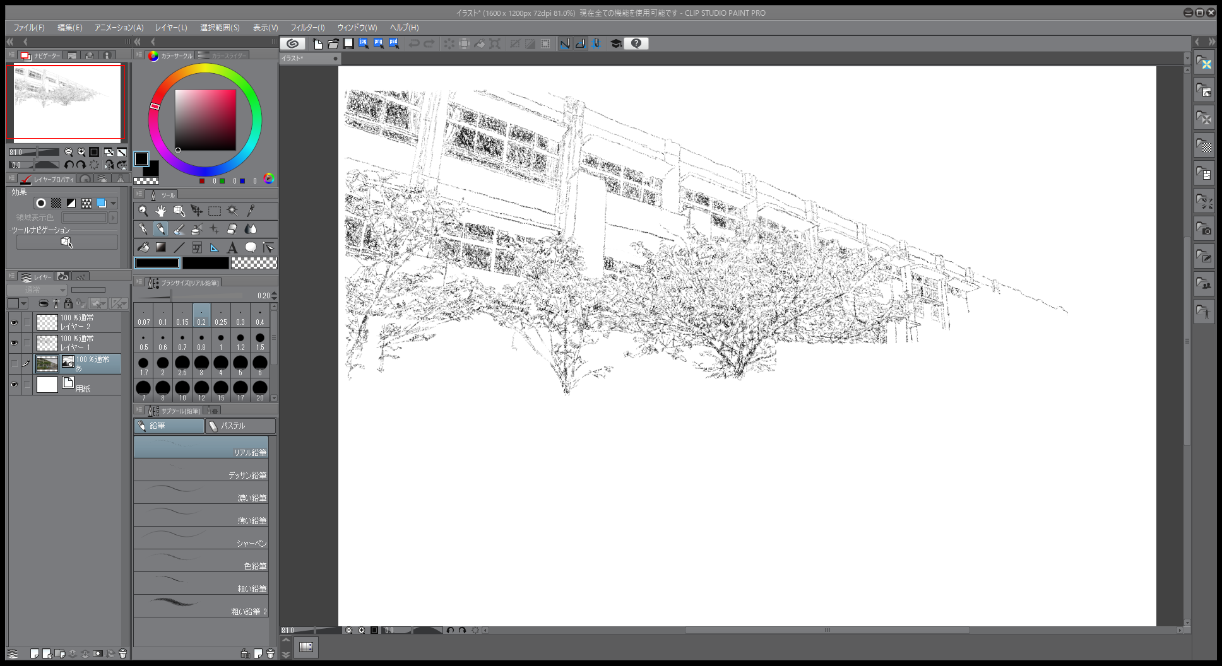Select the Text tool
This screenshot has height=666, width=1222.
click(x=232, y=247)
